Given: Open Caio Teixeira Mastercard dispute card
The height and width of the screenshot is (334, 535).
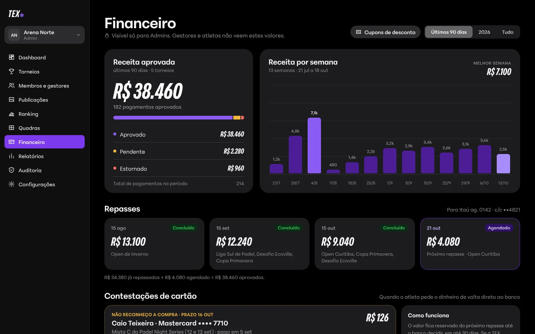Looking at the screenshot, I should point(250,320).
